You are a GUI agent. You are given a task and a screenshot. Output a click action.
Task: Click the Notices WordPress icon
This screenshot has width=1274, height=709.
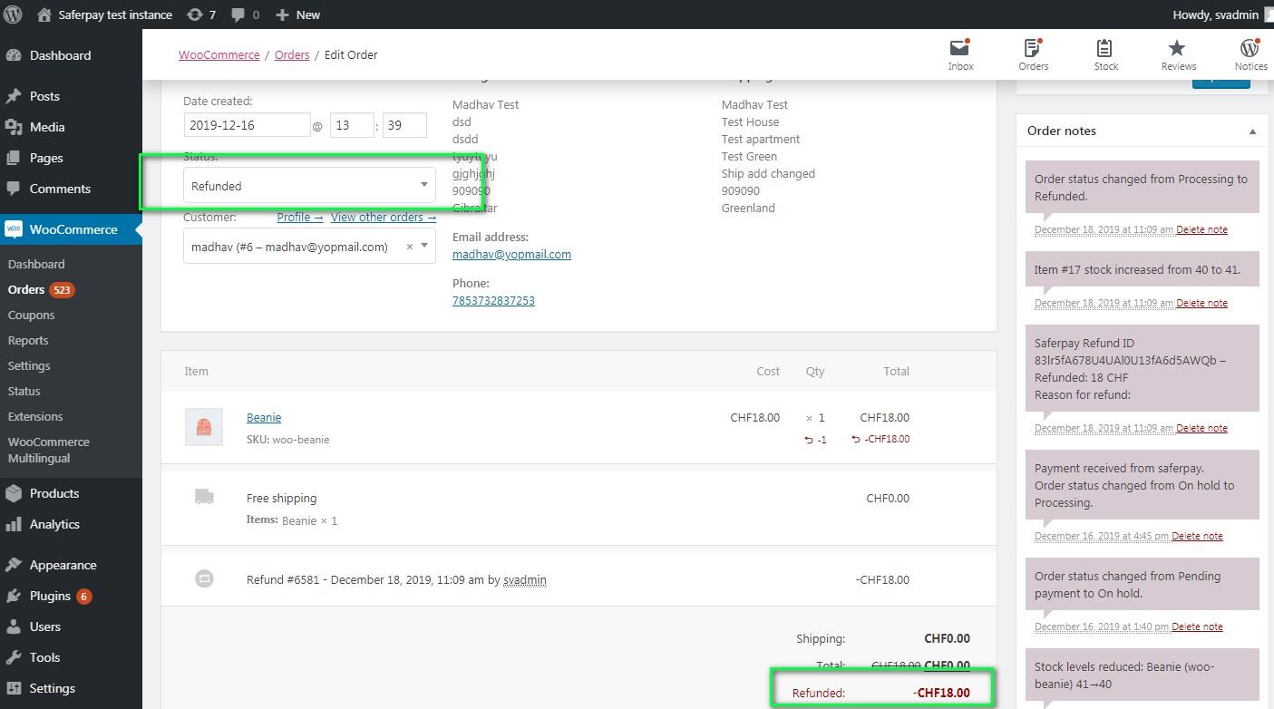[1250, 49]
